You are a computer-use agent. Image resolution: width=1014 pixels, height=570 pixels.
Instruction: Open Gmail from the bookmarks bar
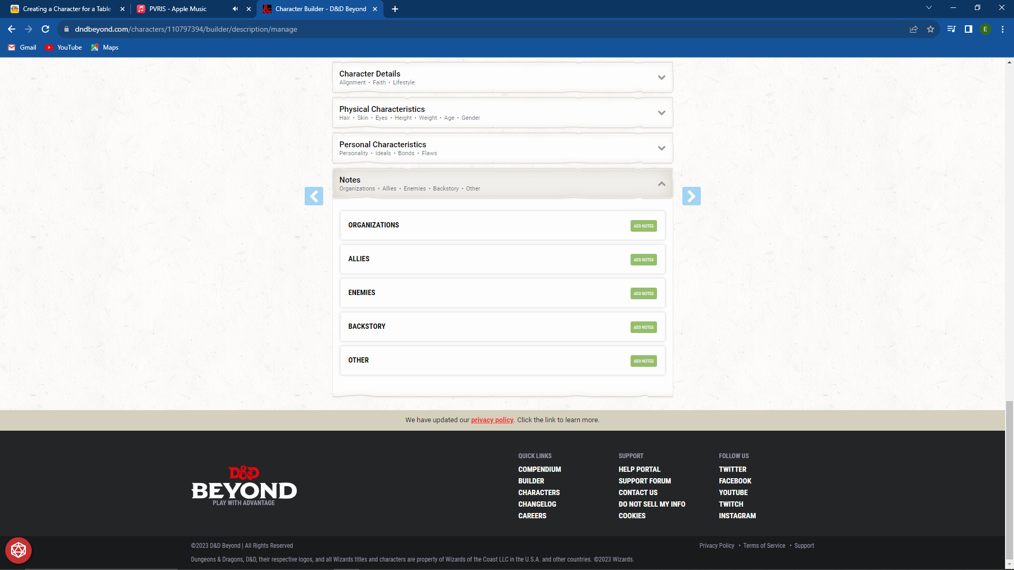coord(22,47)
